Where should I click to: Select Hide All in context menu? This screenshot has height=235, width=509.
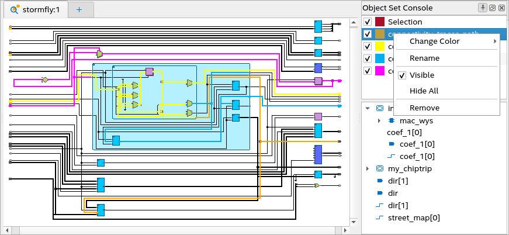(x=424, y=91)
